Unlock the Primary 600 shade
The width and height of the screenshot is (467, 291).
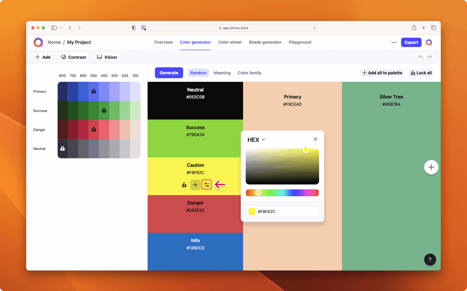click(93, 91)
